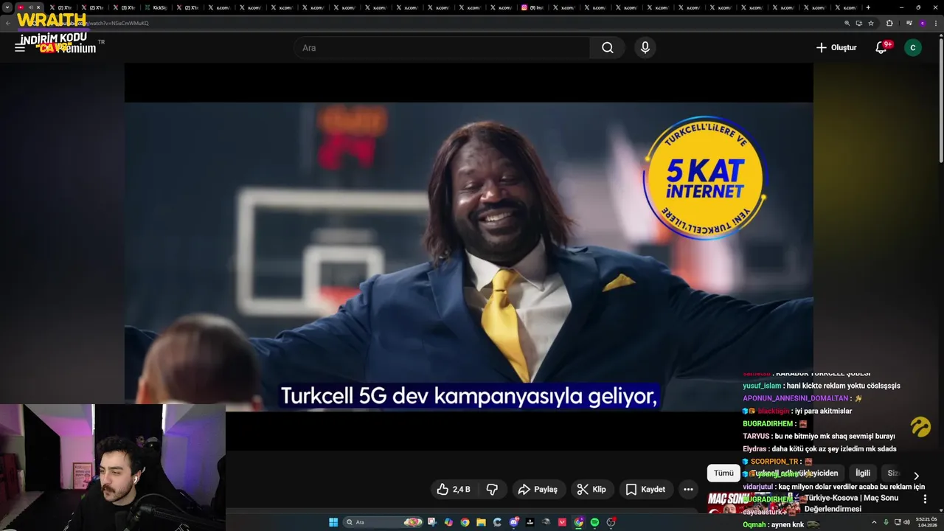944x531 pixels.
Task: Like the video with thumbs up
Action: pos(454,489)
